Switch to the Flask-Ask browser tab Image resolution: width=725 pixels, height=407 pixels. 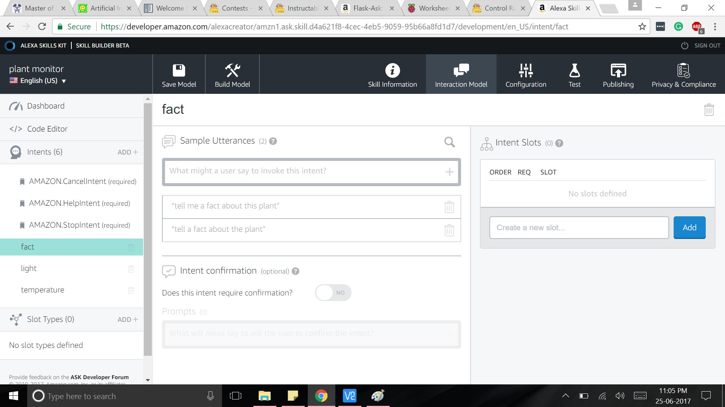(367, 8)
